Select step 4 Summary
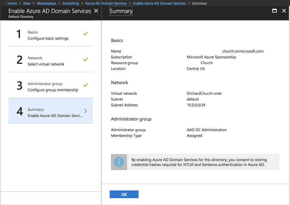290x205 pixels. pos(51,111)
